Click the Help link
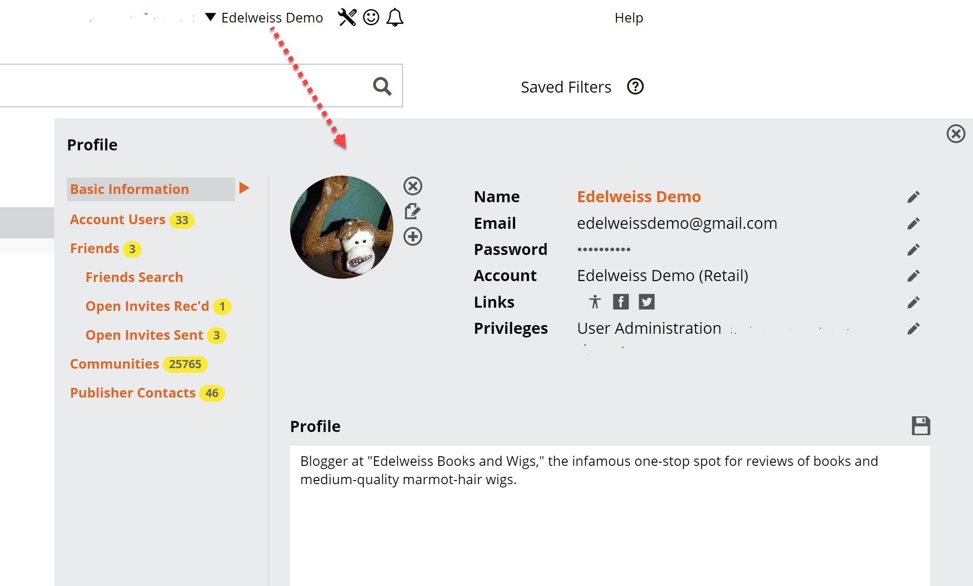Image resolution: width=973 pixels, height=586 pixels. click(629, 18)
